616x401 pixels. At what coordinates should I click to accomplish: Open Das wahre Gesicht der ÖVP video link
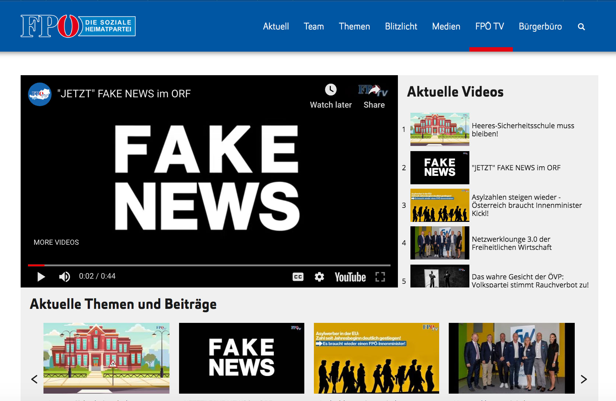pyautogui.click(x=530, y=281)
